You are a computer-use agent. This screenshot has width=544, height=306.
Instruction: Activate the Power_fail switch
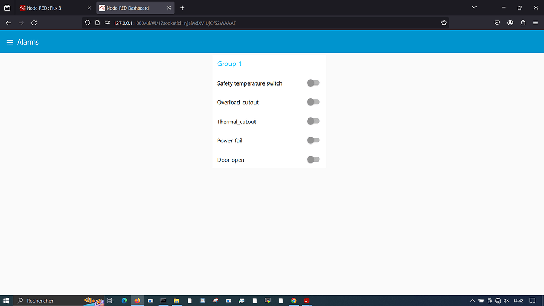[x=313, y=140]
